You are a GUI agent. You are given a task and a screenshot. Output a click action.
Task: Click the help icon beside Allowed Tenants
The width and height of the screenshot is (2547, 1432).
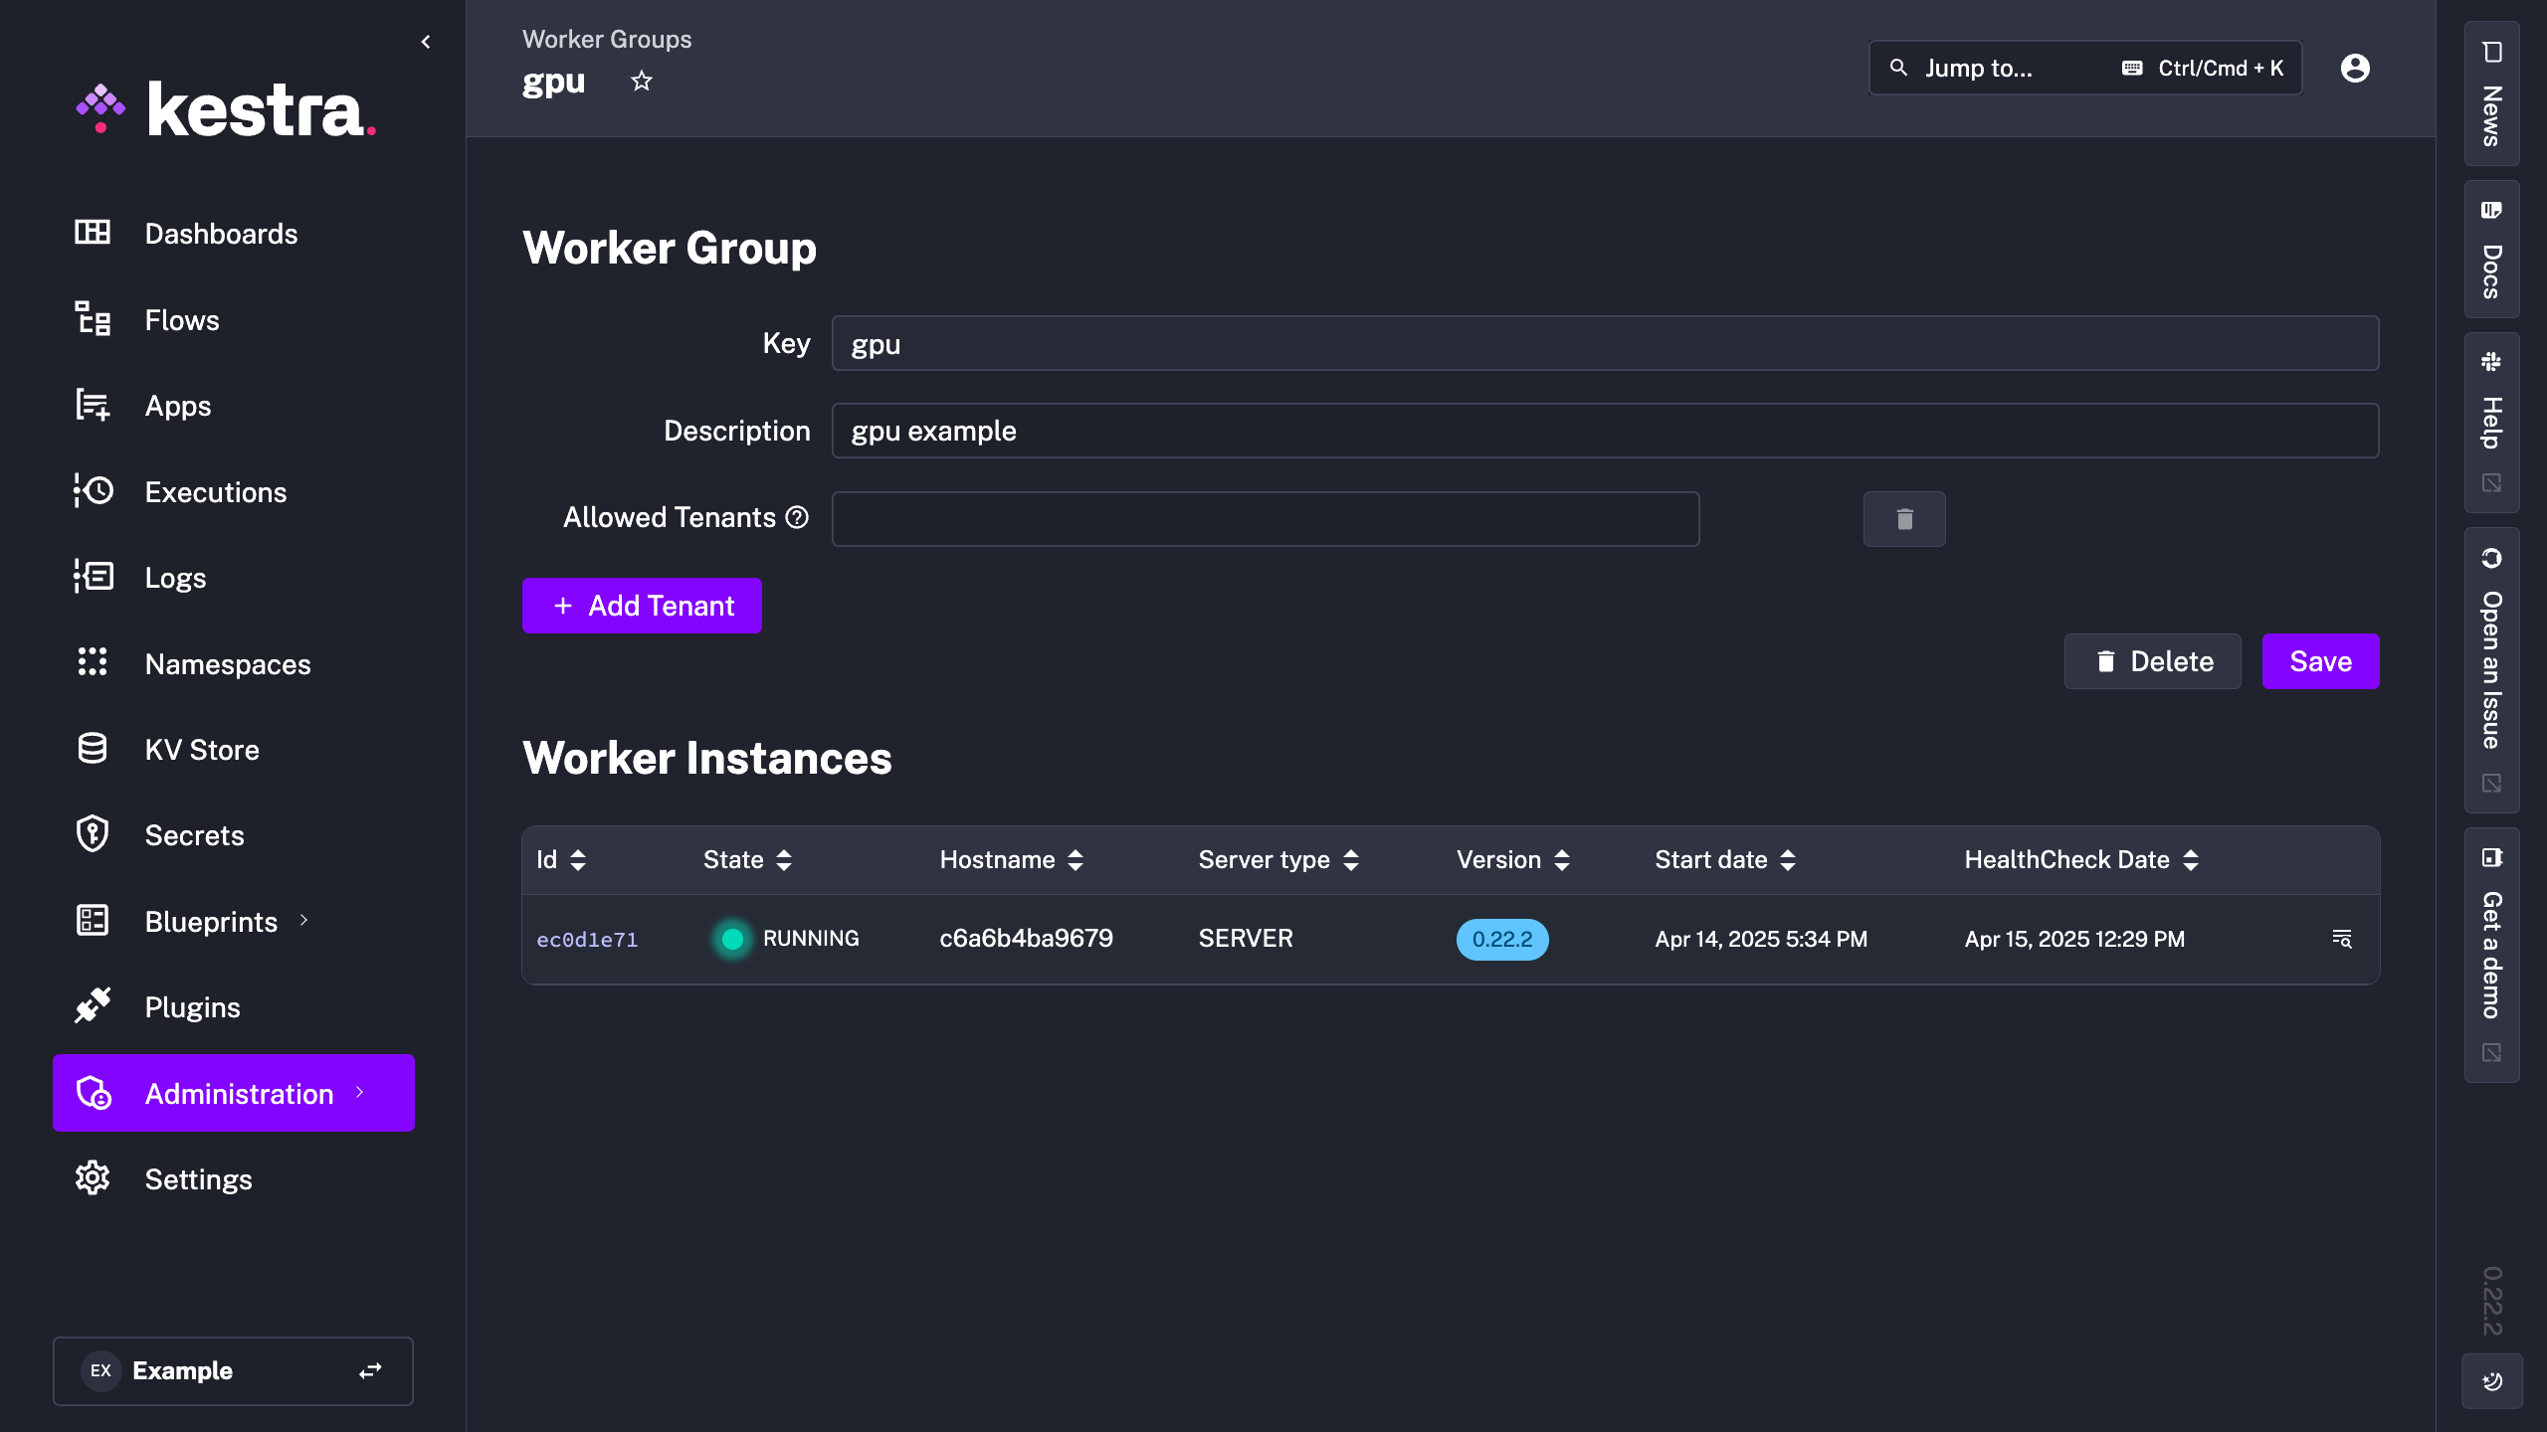pyautogui.click(x=796, y=517)
